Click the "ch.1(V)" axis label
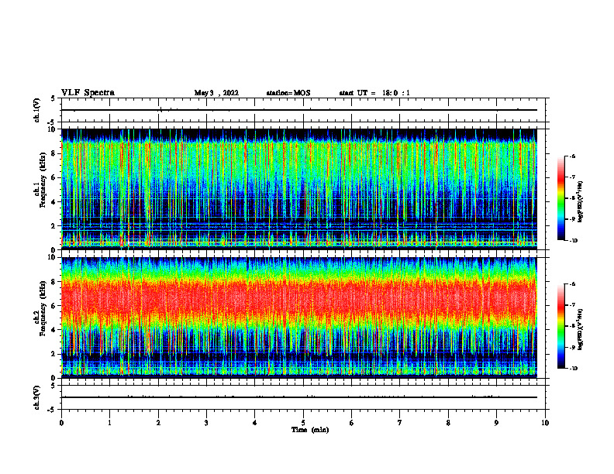 click(x=37, y=110)
